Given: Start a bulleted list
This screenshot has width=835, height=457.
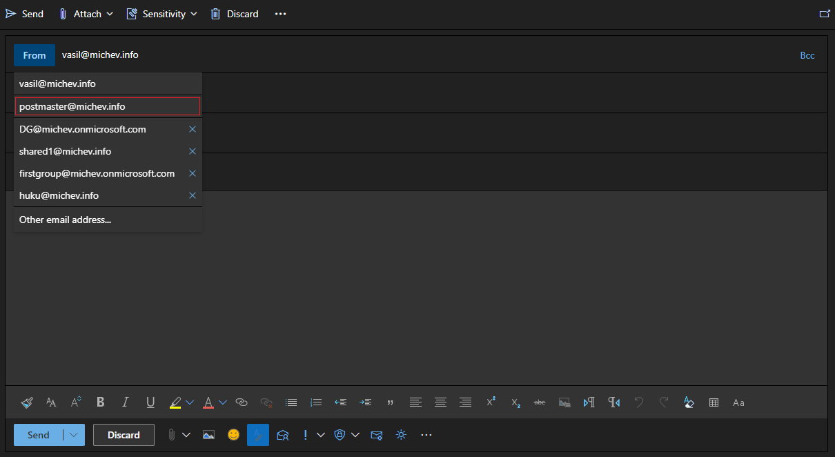Looking at the screenshot, I should click(291, 402).
